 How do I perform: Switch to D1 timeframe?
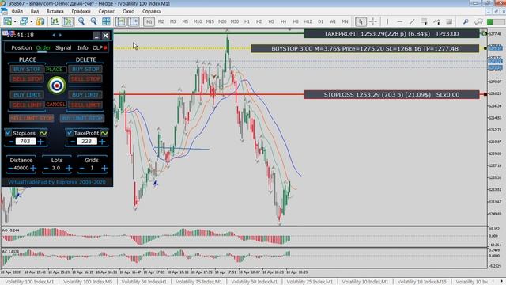click(x=320, y=21)
